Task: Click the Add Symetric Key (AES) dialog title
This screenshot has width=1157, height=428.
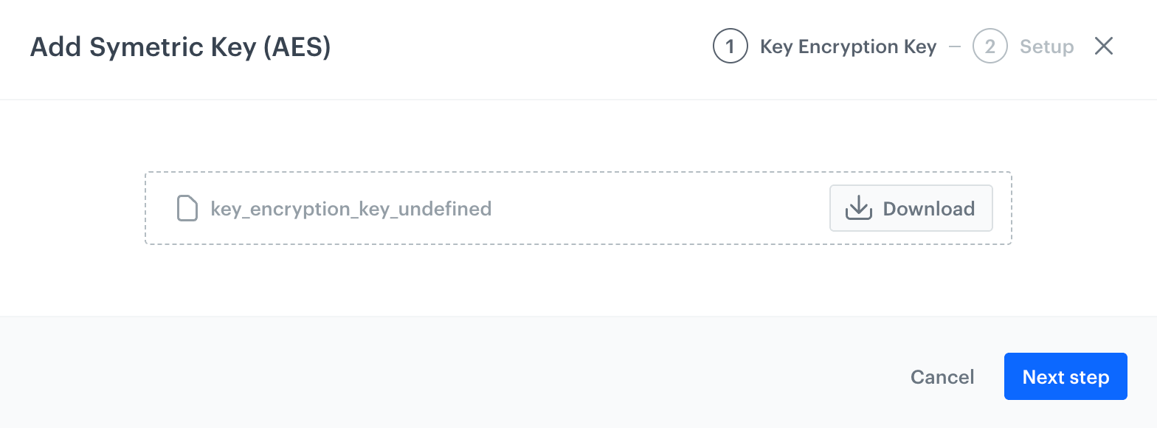Action: click(181, 46)
